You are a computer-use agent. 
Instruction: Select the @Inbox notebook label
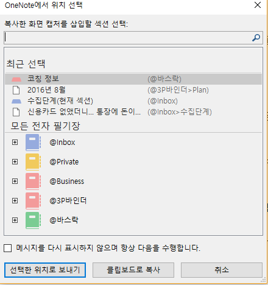tap(62, 142)
